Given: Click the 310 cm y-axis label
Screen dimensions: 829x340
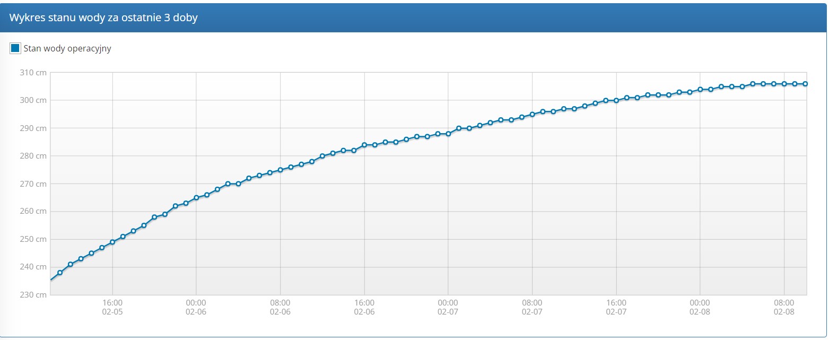Looking at the screenshot, I should coord(33,73).
